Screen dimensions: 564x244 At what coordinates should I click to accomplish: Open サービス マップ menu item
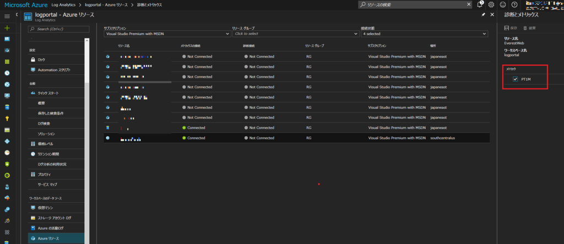[47, 185]
